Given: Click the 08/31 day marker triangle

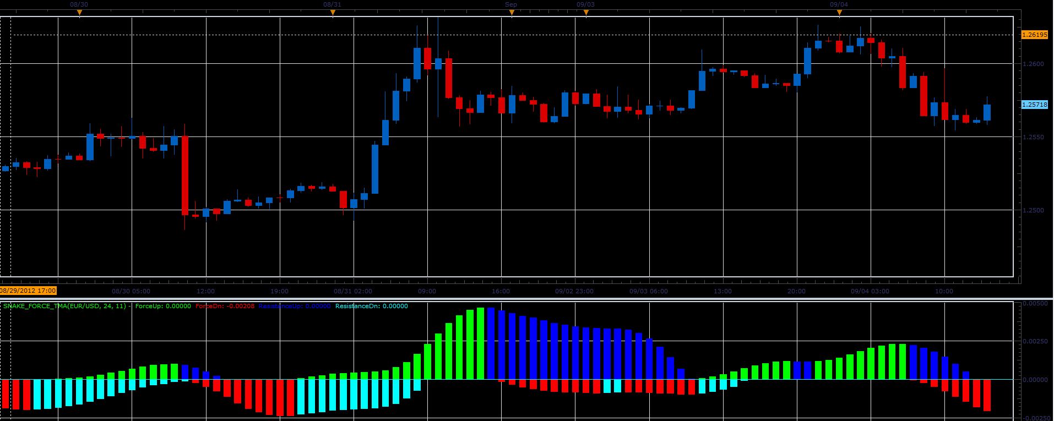Looking at the screenshot, I should [333, 13].
